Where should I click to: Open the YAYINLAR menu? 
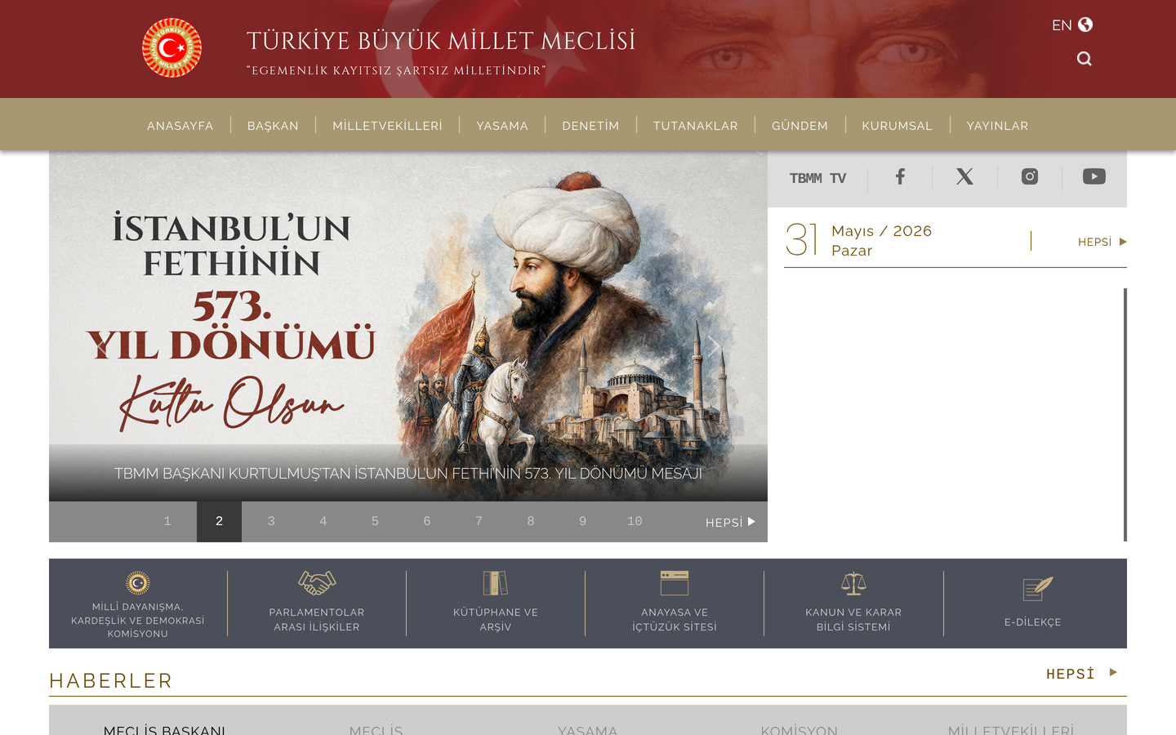coord(997,126)
